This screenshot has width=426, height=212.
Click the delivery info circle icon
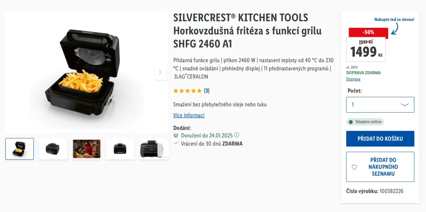237,135
